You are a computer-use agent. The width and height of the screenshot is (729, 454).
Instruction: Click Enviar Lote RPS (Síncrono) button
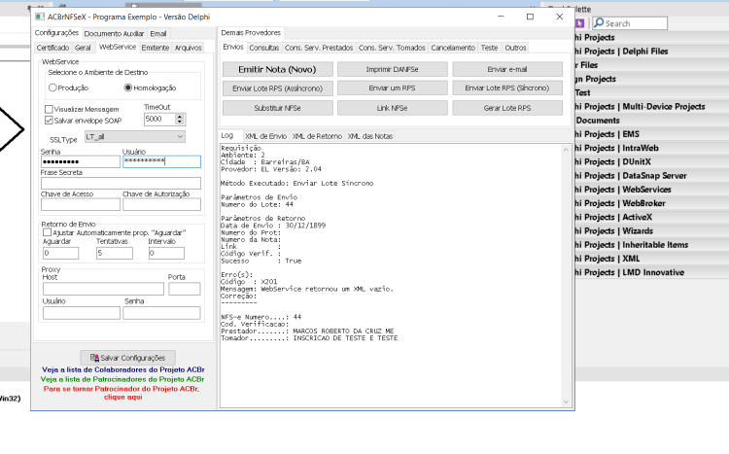(x=506, y=87)
